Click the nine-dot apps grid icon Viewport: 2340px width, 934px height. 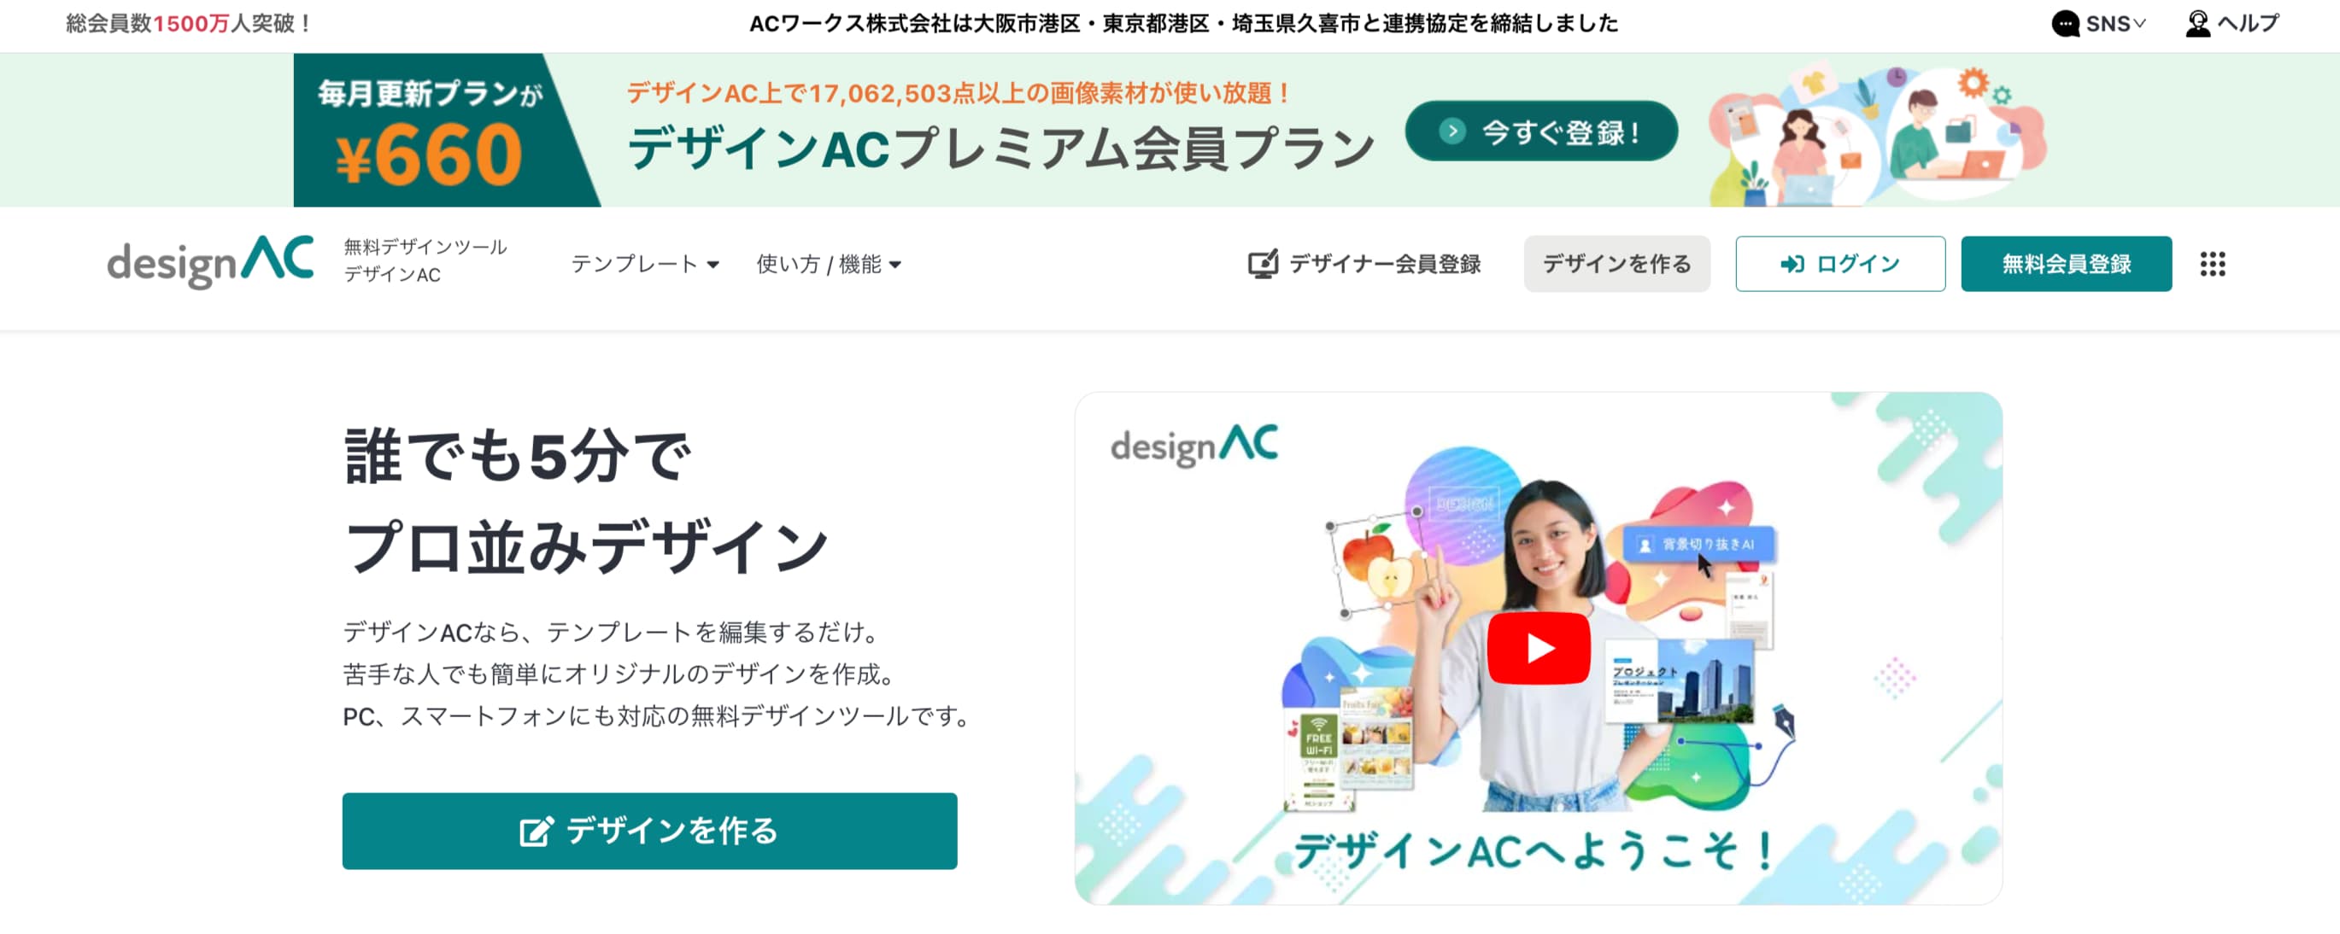coord(2212,264)
